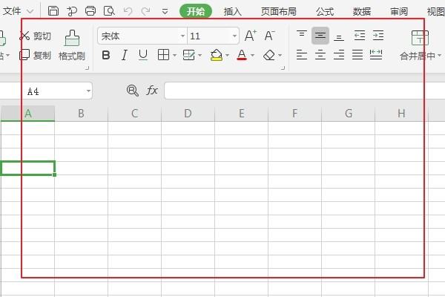
Task: Increase font size with A+ icon
Action: coord(251,36)
